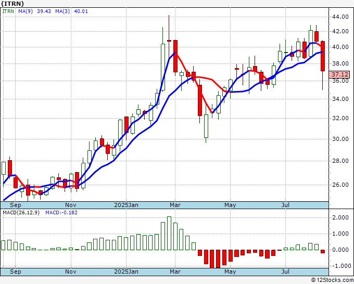354x284 pixels.
Task: Click the 1.000 MACD axis label
Action: (x=340, y=234)
